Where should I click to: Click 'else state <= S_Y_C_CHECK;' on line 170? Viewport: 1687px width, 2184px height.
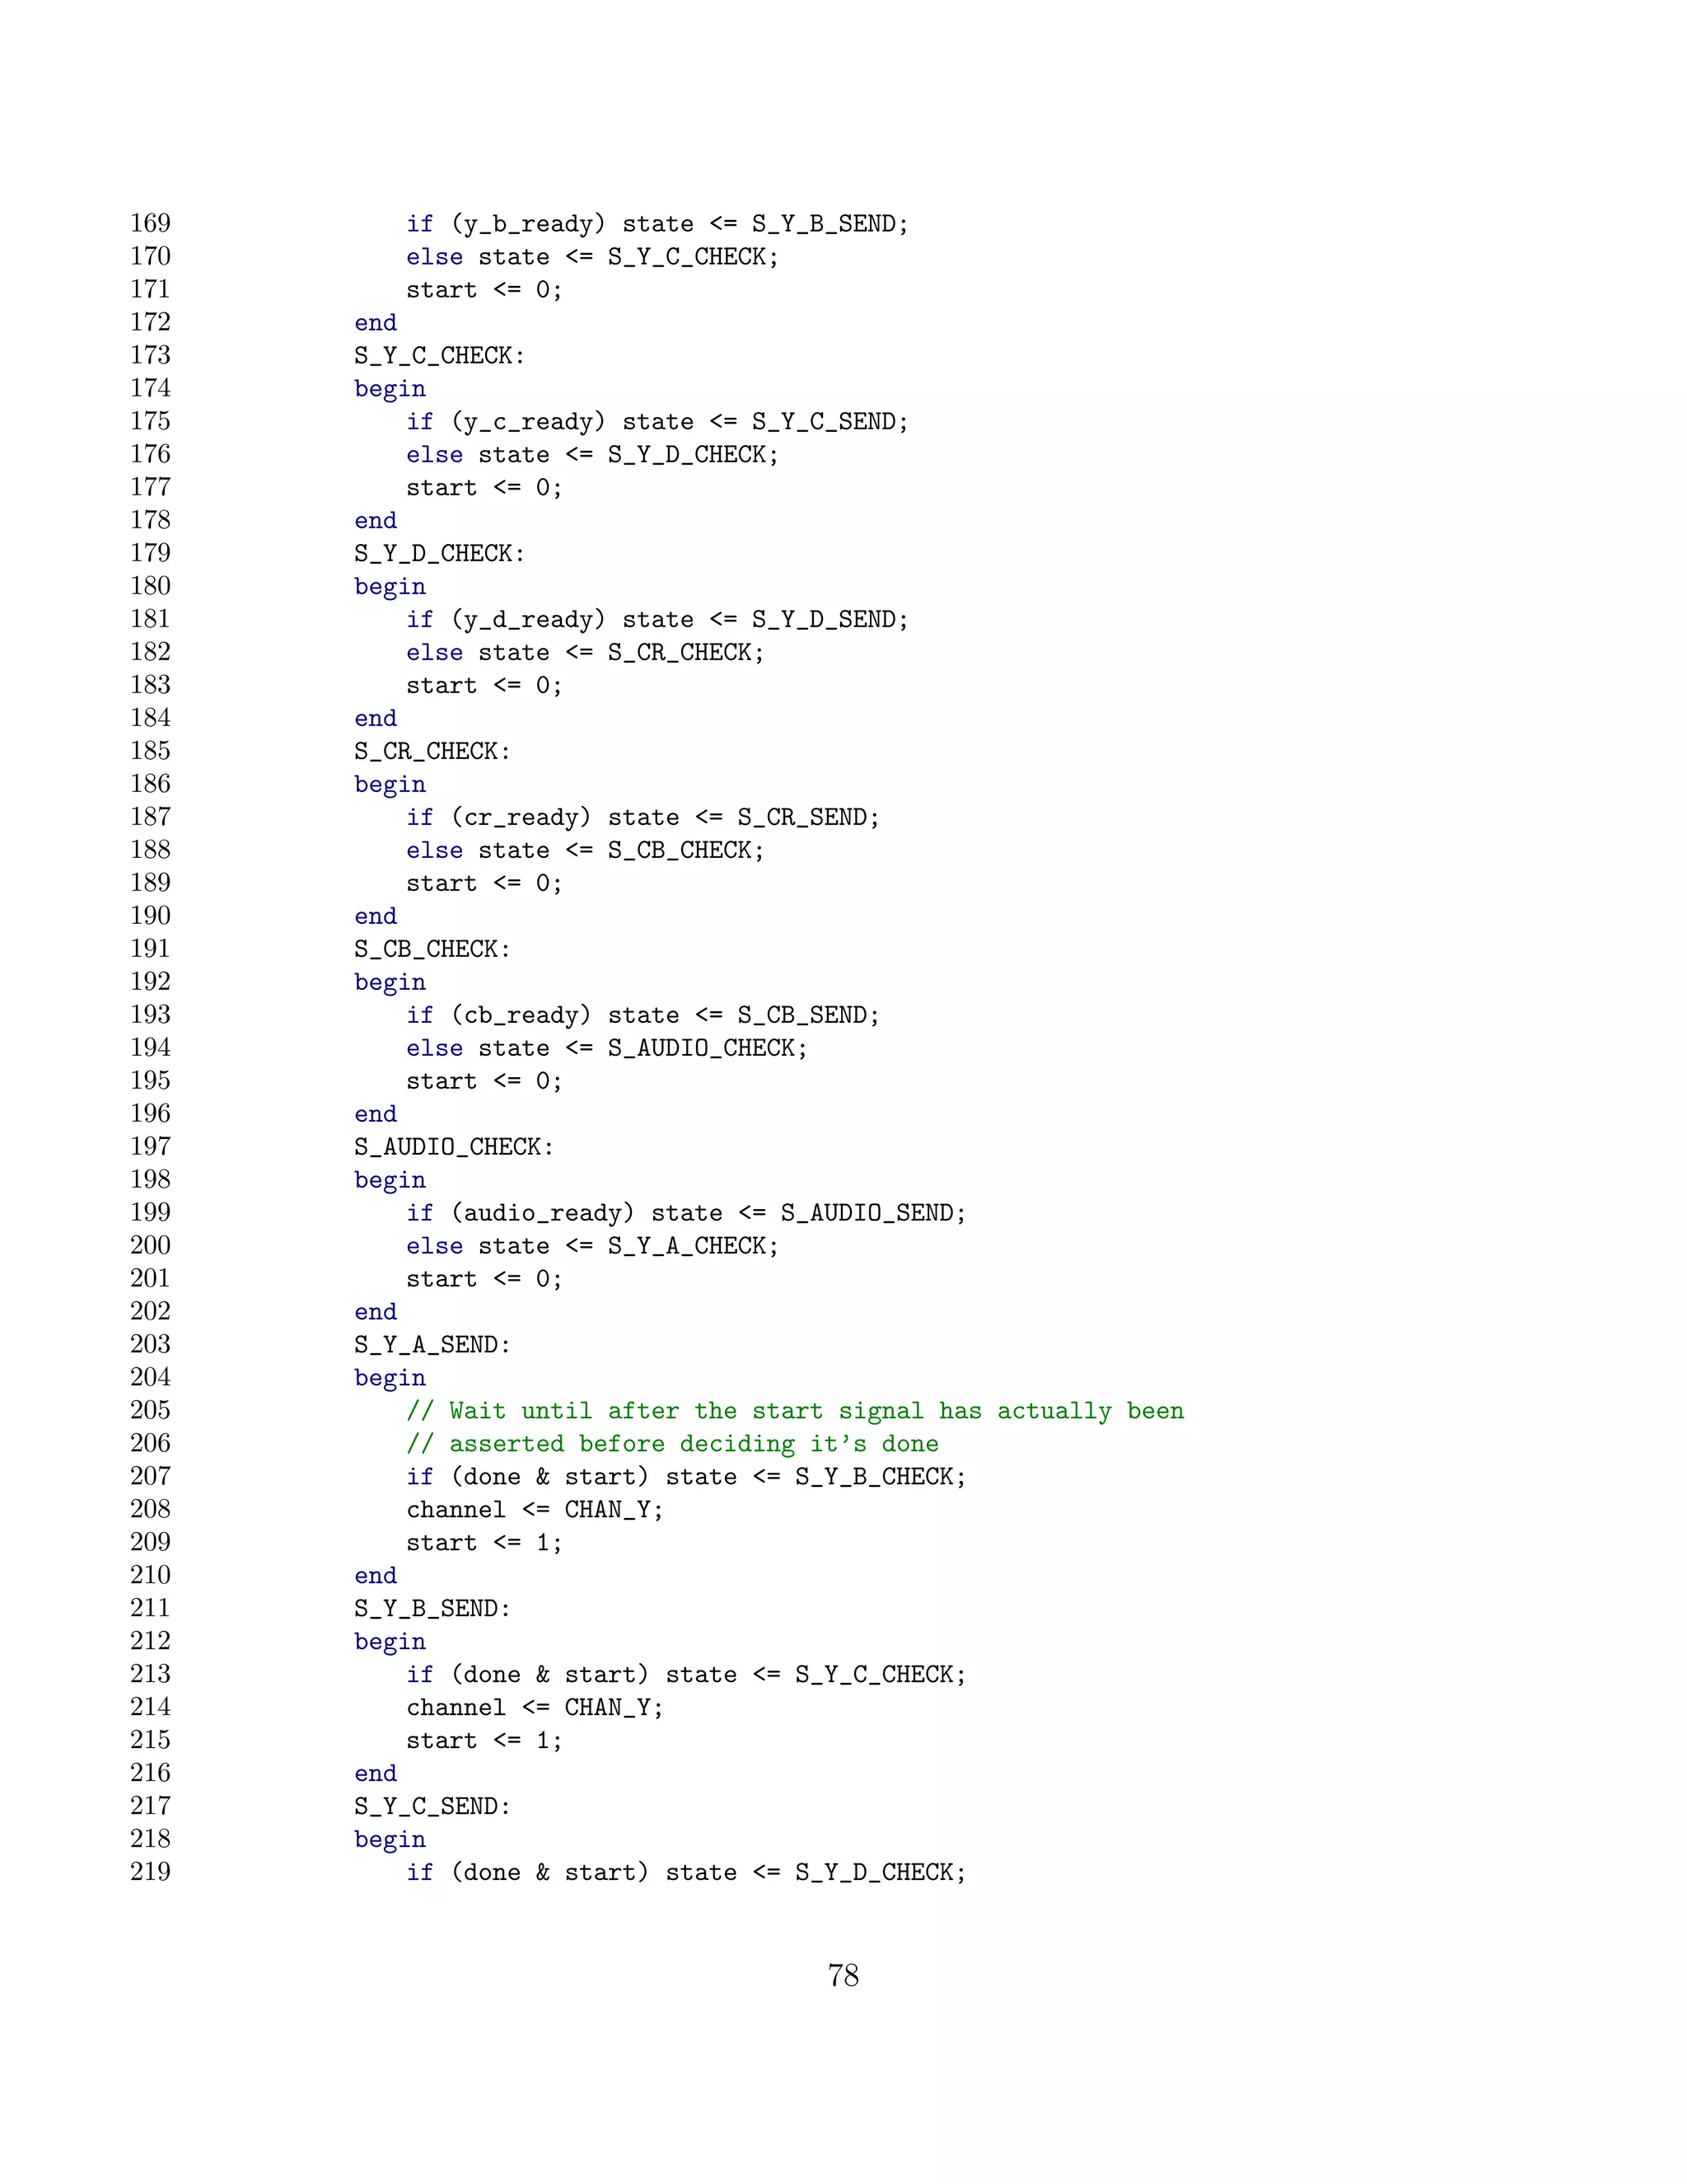click(x=591, y=257)
